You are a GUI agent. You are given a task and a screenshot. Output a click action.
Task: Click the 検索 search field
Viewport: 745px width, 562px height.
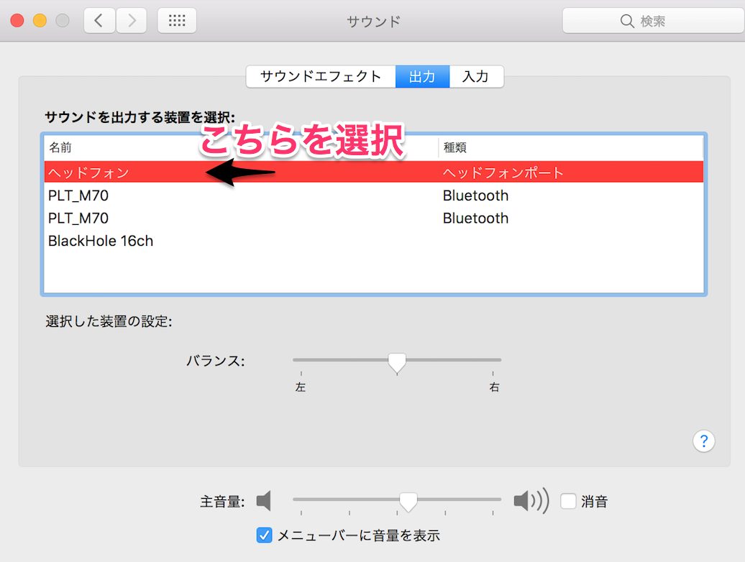pos(653,21)
